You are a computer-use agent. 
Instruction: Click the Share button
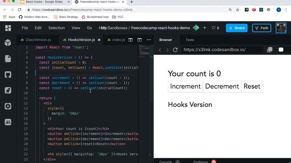[x=236, y=28]
